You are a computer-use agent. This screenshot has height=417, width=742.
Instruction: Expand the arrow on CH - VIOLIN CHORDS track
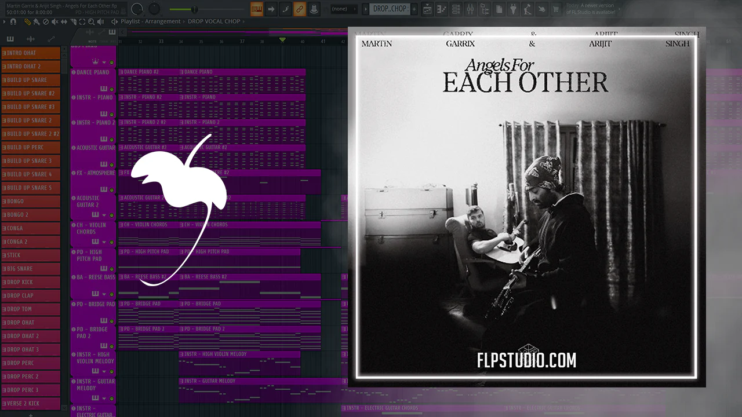click(104, 242)
